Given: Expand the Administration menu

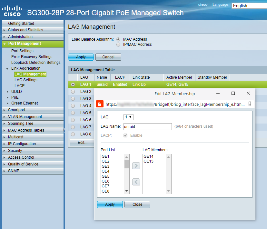Looking at the screenshot, I should tap(33, 37).
